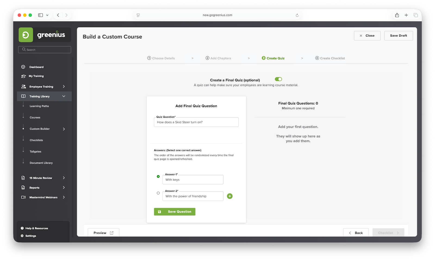Click the Close button
Viewport: 435px width, 260px height.
coord(367,36)
